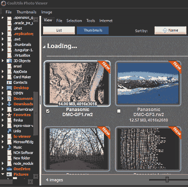The width and height of the screenshot is (188, 187).
Task: Switch to the Internet tab
Action: (x=106, y=21)
